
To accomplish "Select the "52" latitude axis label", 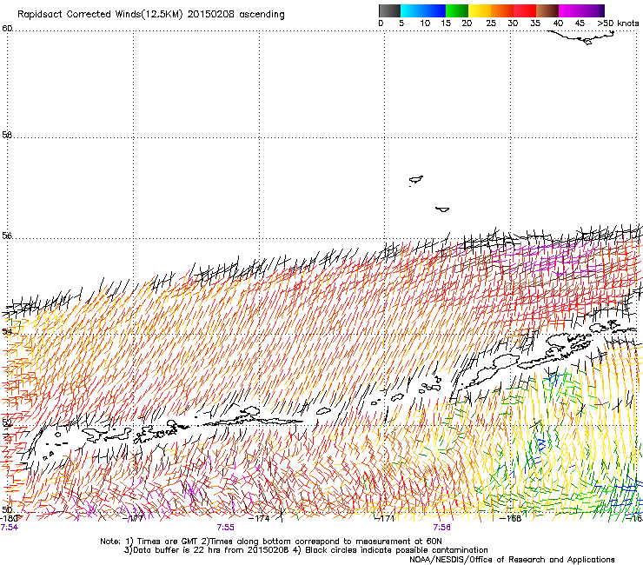I will click(7, 422).
